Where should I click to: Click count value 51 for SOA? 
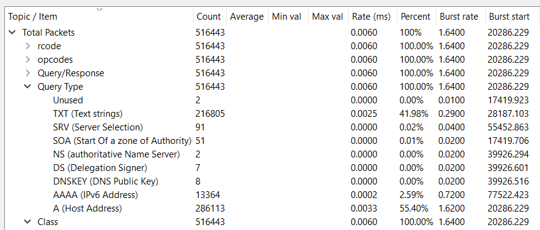[x=200, y=141]
